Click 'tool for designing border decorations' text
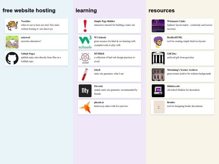219x164 pixels. [x=185, y=106]
